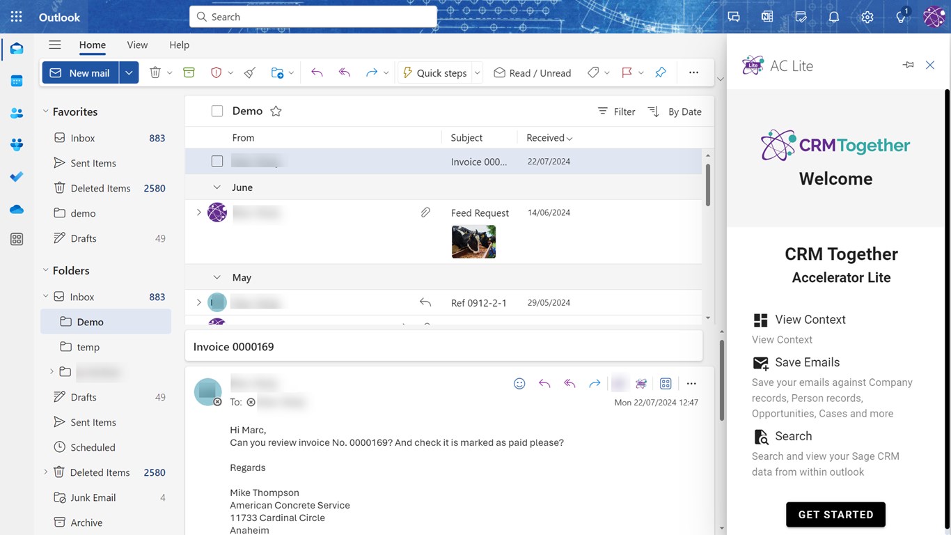Sort by the Received column header

549,138
